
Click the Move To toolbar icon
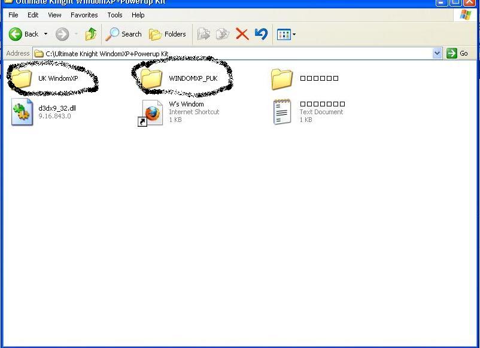coord(203,34)
